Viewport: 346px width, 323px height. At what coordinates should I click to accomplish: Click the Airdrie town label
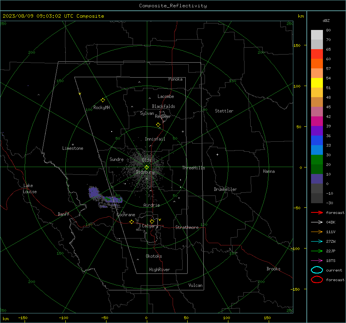(x=151, y=205)
